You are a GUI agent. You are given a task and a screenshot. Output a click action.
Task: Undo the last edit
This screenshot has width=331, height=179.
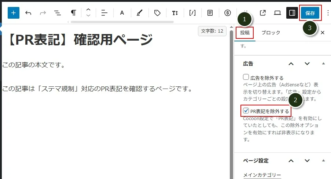(28, 13)
